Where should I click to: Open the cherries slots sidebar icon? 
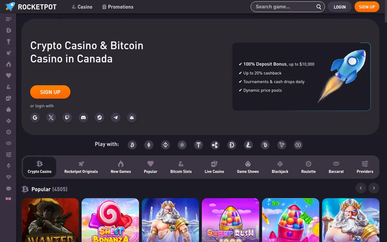9,87
